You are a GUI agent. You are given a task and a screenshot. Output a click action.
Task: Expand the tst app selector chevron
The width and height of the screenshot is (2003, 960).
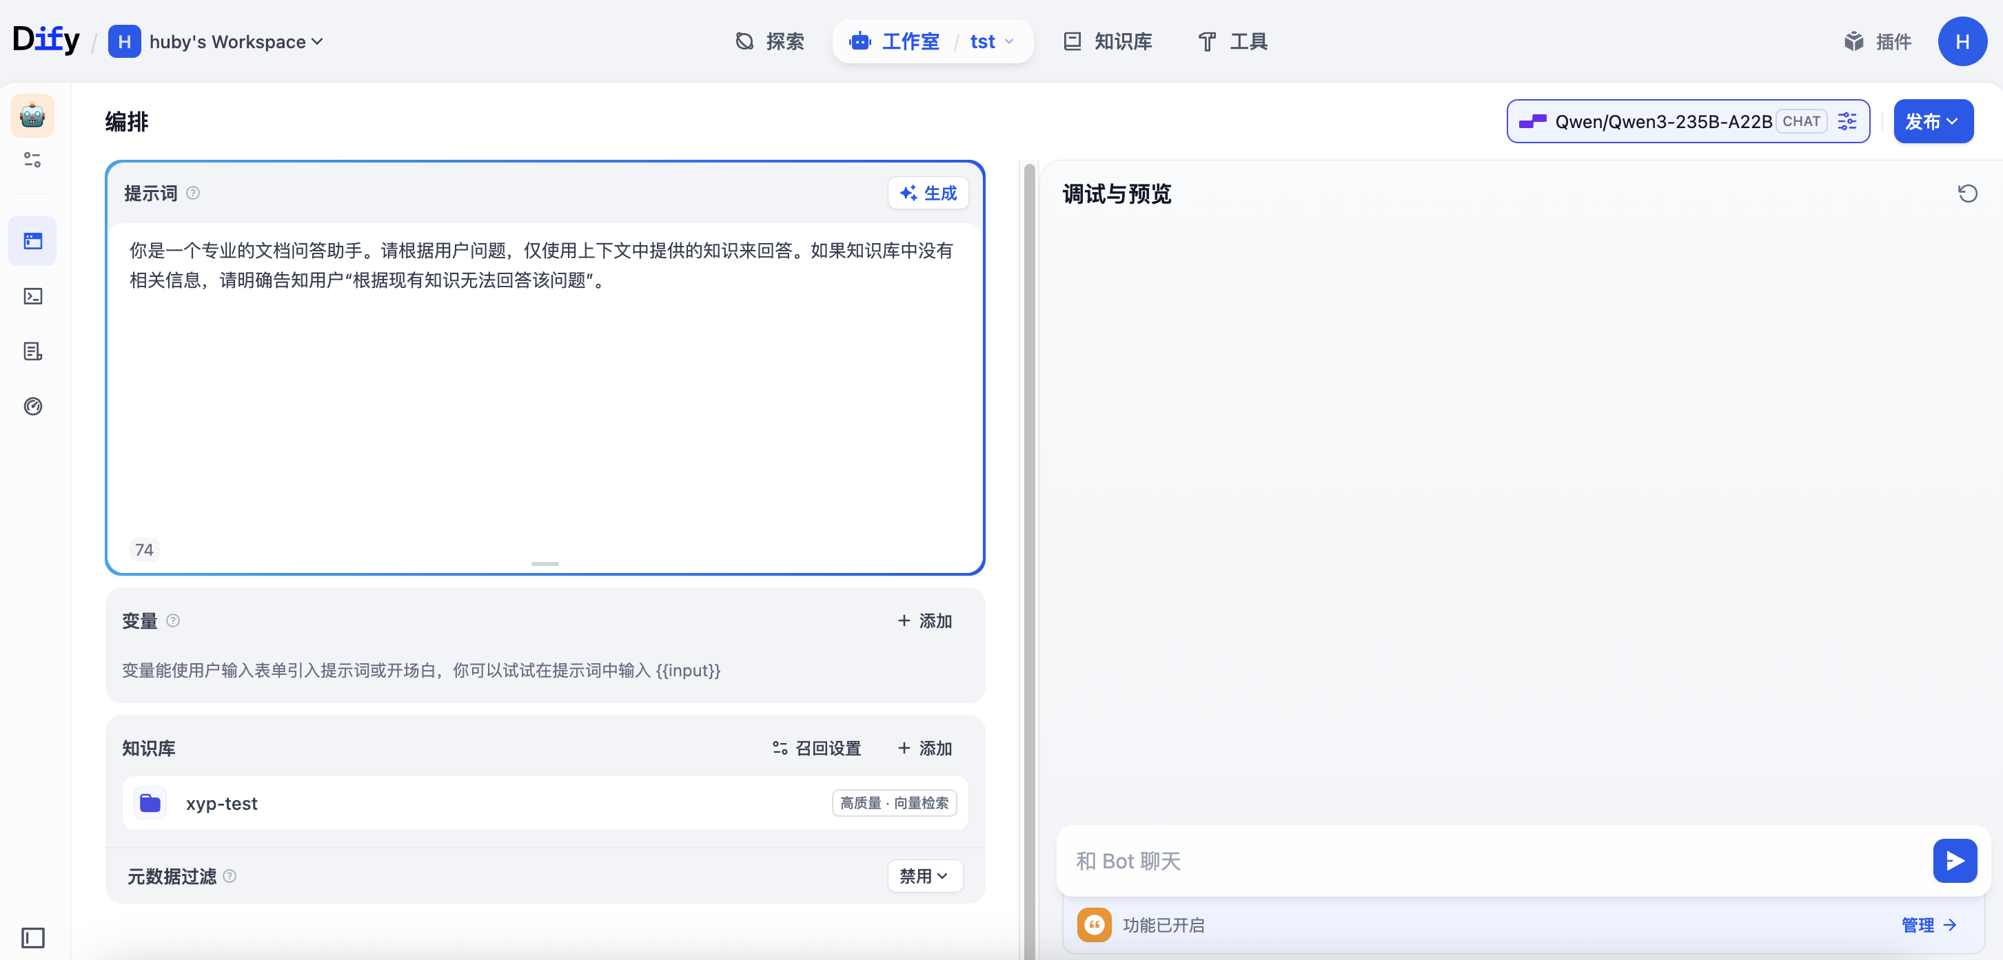[1009, 42]
